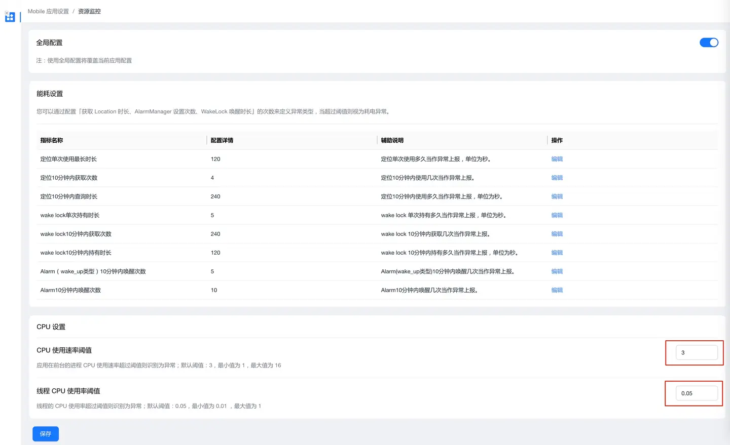Click the 辅助说明 column header

(x=392, y=140)
